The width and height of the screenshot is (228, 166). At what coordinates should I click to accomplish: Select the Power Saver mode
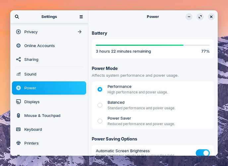(x=100, y=121)
